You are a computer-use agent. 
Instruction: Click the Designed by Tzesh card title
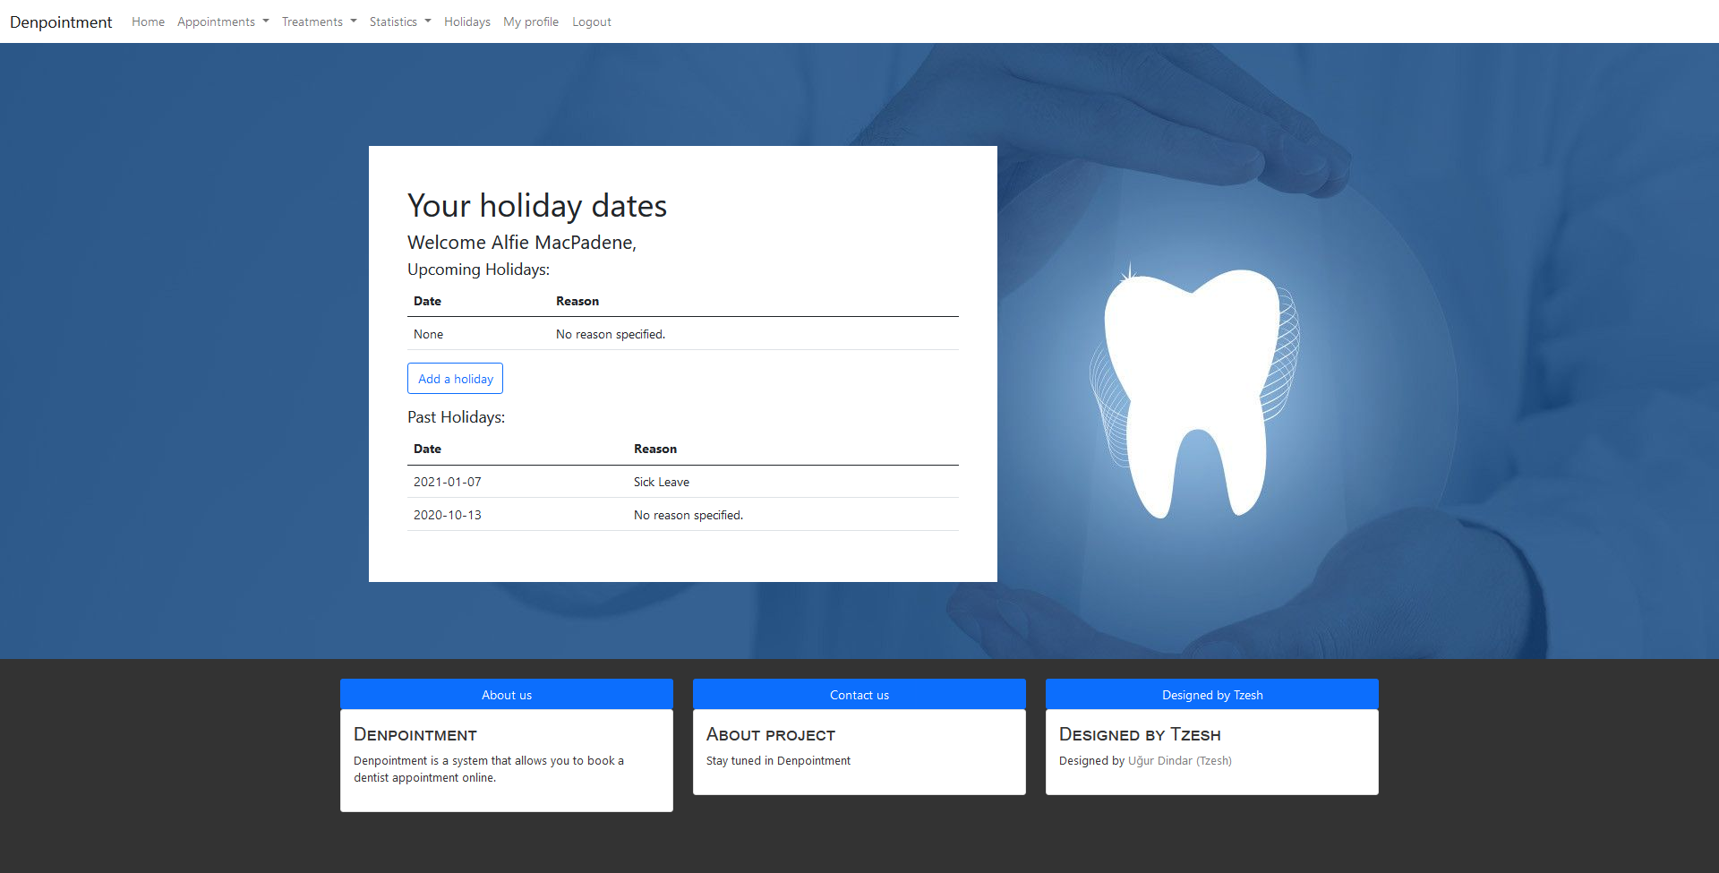coord(1140,735)
